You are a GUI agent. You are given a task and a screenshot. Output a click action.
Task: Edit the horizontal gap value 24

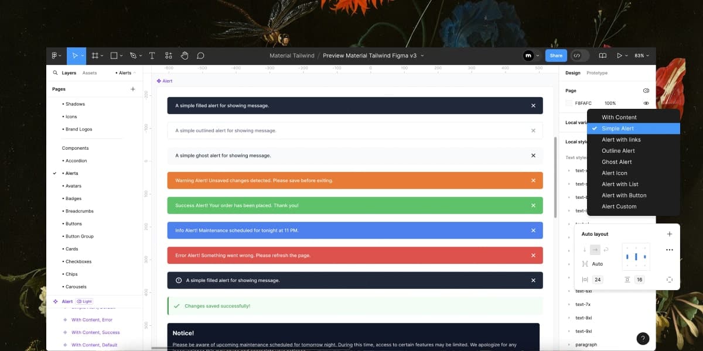[x=597, y=280]
